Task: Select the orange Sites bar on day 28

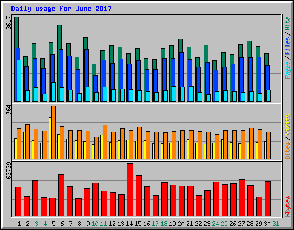Action: pyautogui.click(x=252, y=143)
